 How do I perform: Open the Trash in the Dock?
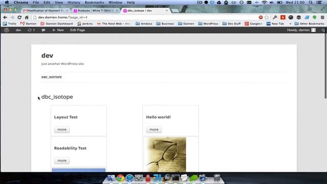[217, 178]
